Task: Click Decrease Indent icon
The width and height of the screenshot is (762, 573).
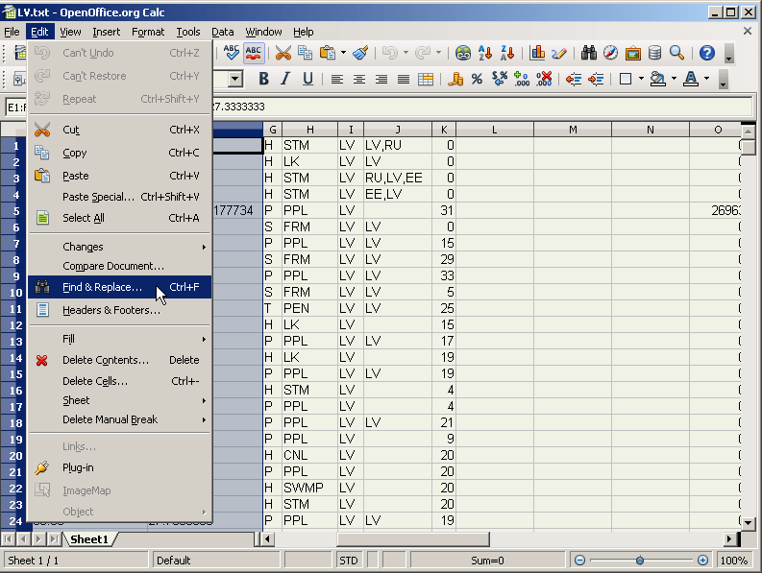Action: [x=574, y=79]
